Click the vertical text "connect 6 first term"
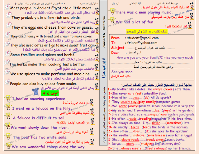Image resolution: width=199 pixels, height=154 pixels. [x=104, y=31]
